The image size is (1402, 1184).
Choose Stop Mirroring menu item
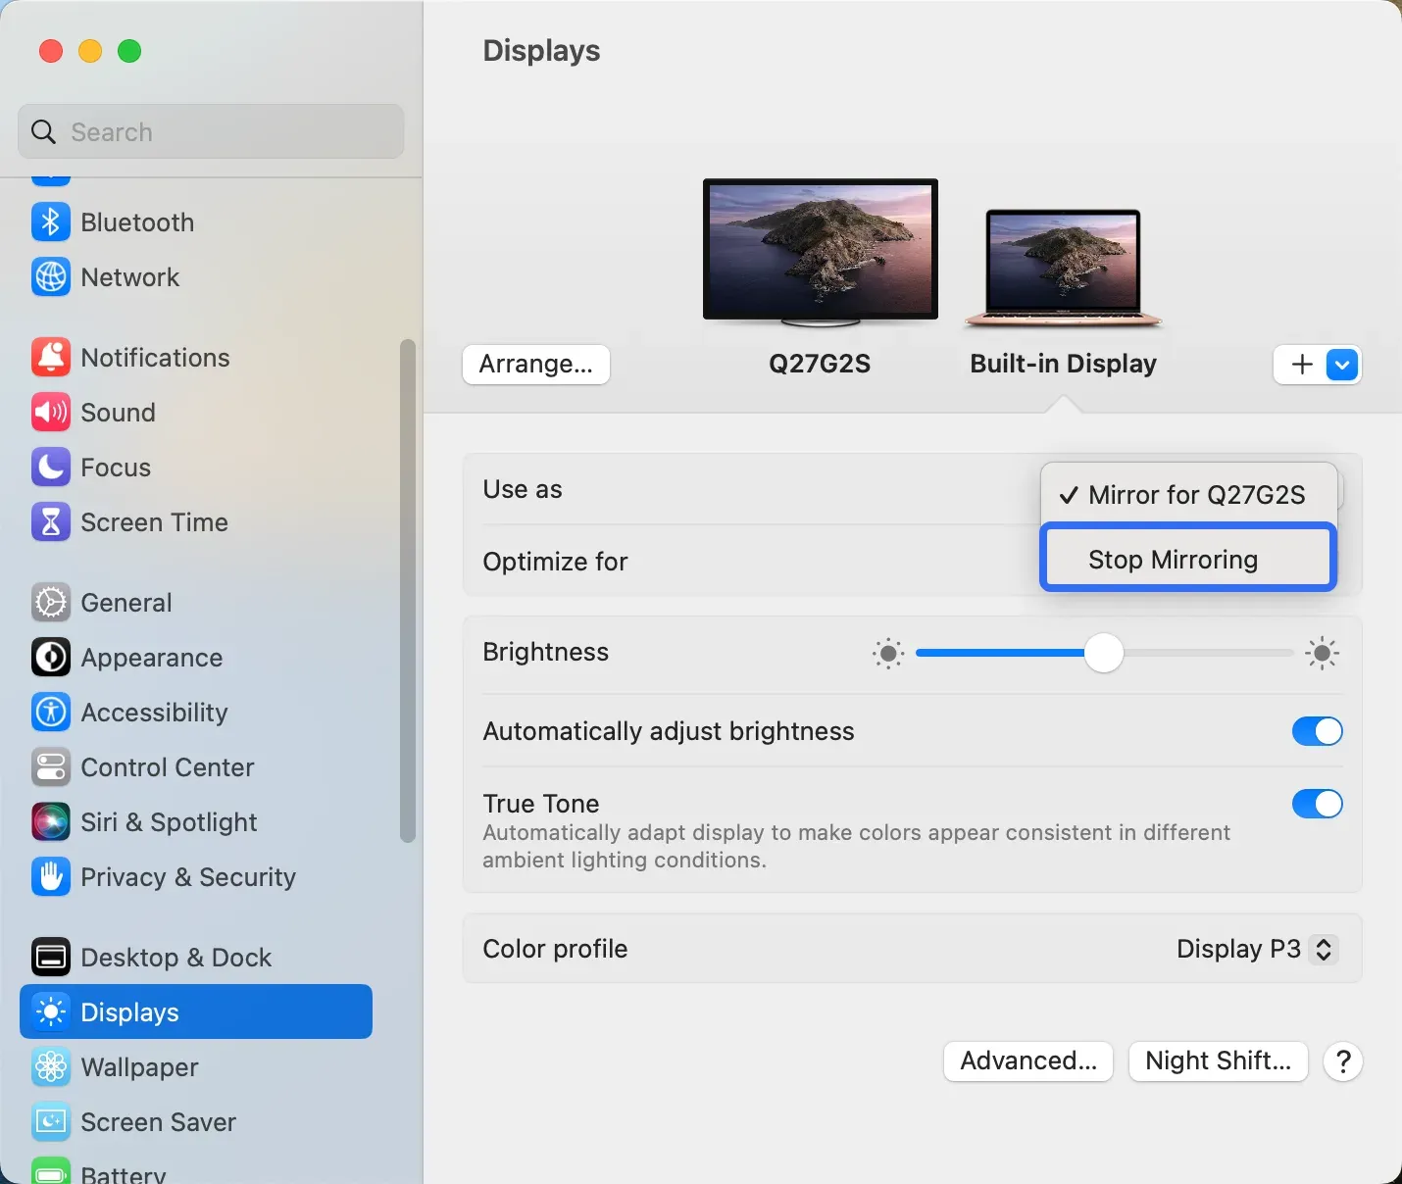pos(1188,559)
